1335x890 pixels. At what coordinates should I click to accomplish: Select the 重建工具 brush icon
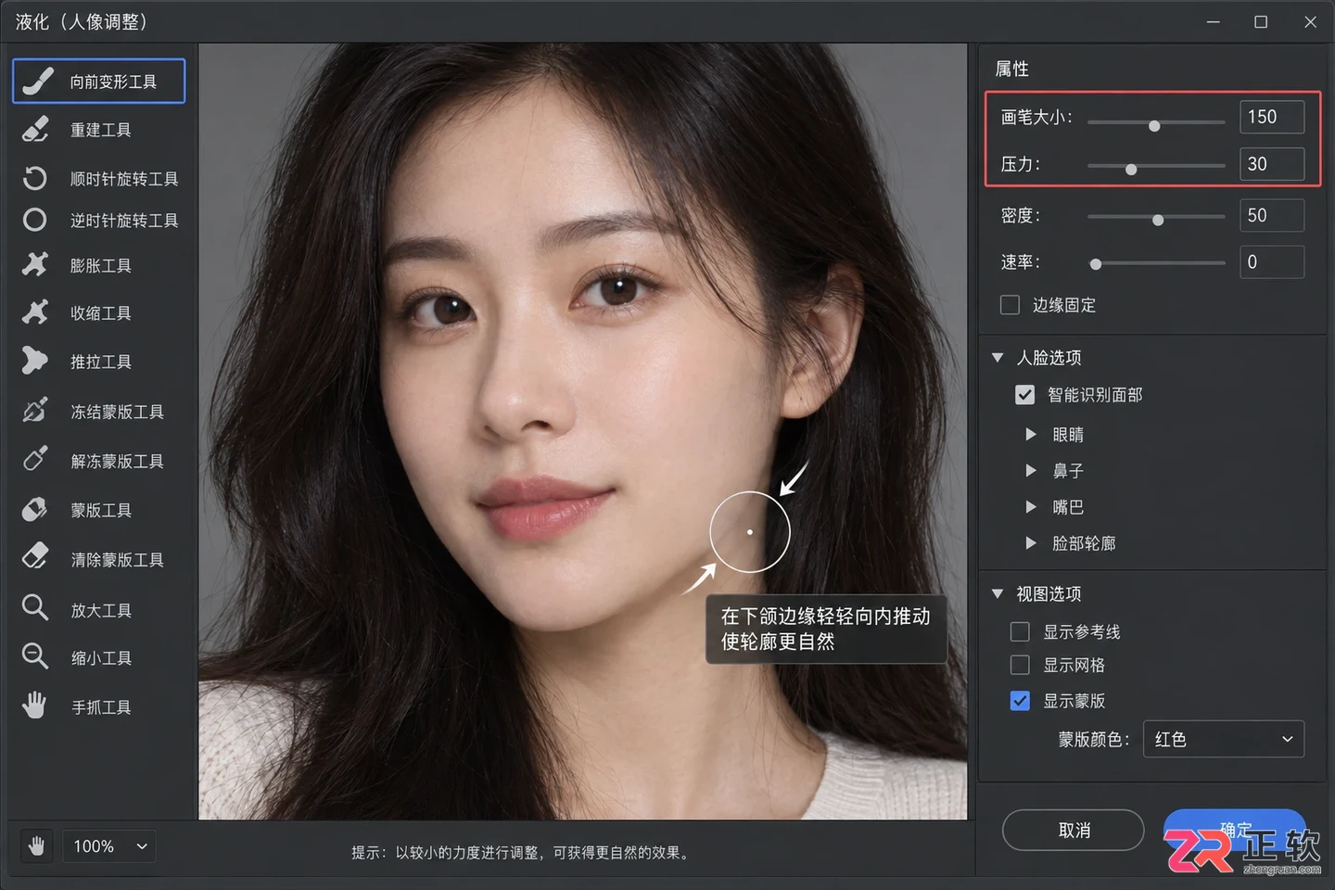(x=35, y=129)
